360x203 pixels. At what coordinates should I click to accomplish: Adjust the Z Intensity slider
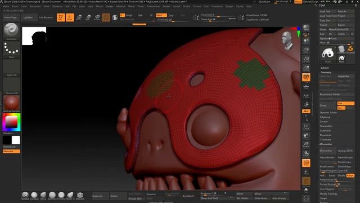click(172, 20)
